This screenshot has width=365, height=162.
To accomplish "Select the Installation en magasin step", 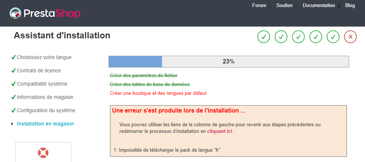I will (x=45, y=124).
